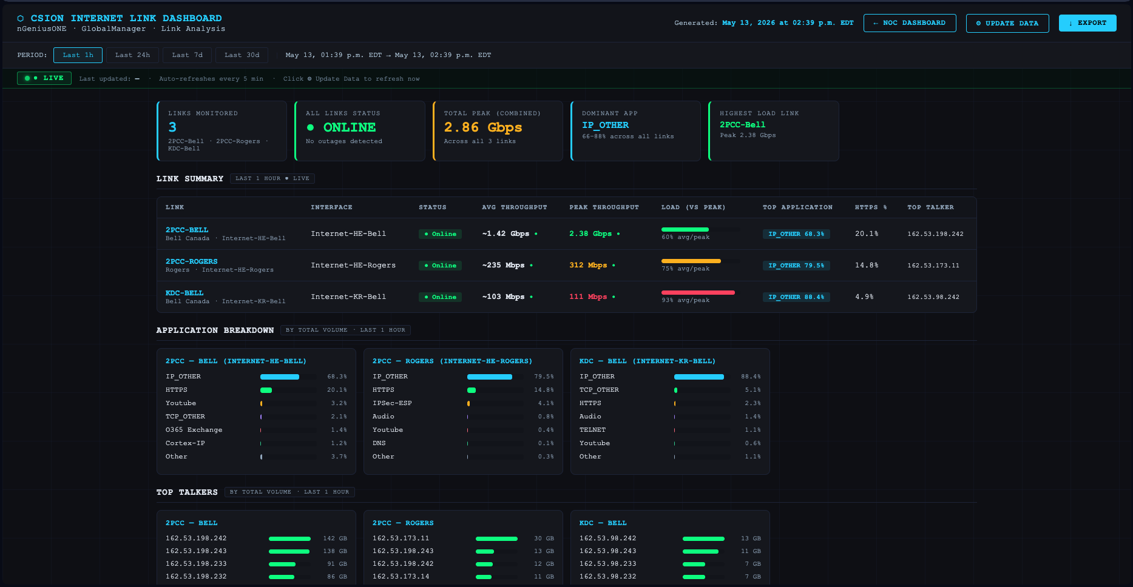Click the 312 Mbps peak throughput value
This screenshot has height=587, width=1133.
pos(588,265)
